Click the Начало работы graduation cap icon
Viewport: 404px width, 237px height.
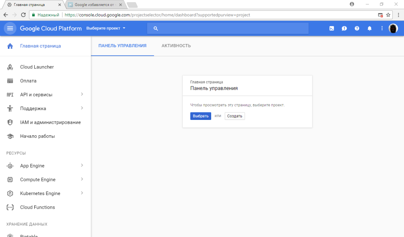click(x=10, y=136)
